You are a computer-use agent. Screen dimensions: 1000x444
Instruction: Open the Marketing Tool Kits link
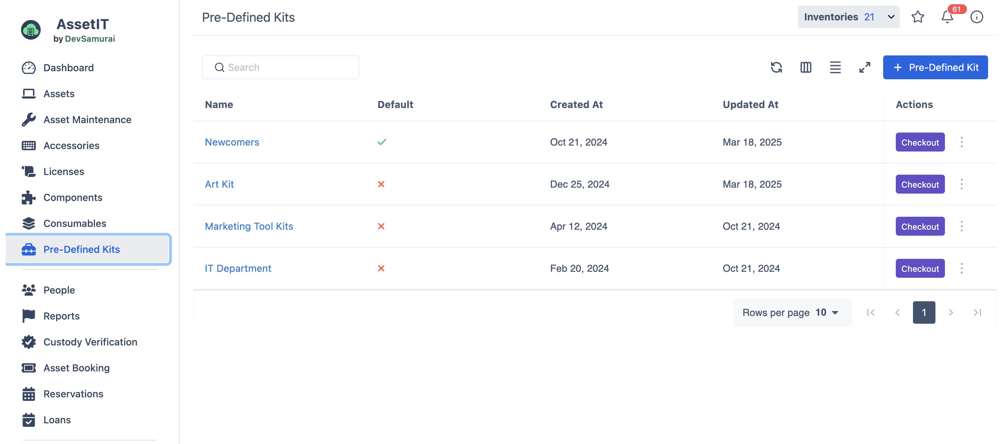(249, 226)
